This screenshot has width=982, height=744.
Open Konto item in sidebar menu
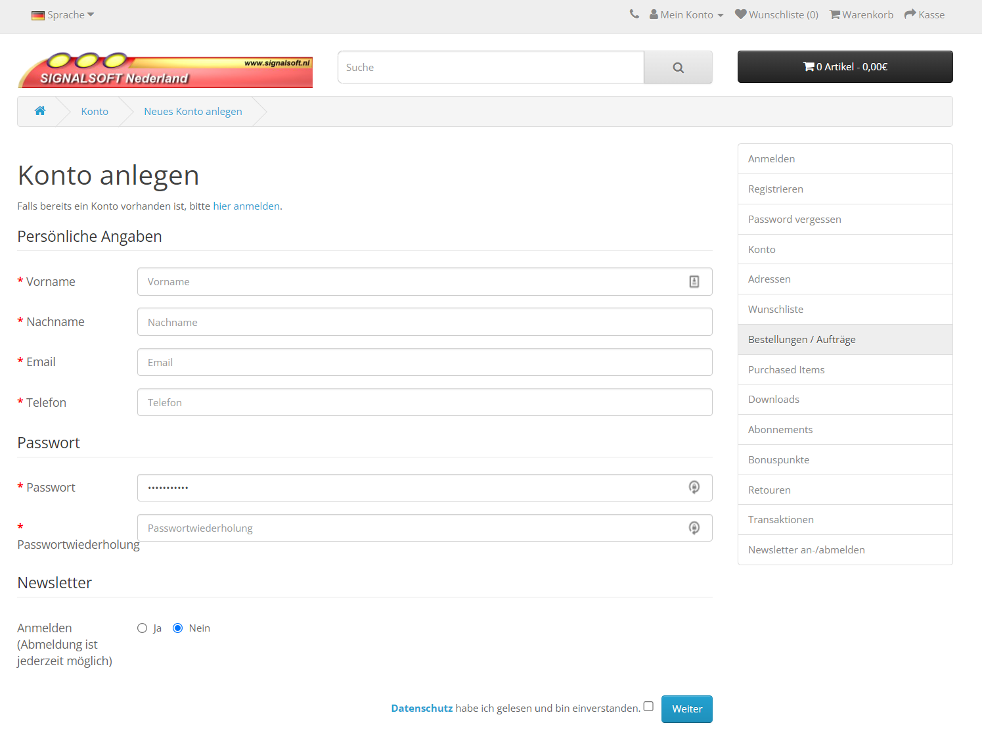coord(845,250)
